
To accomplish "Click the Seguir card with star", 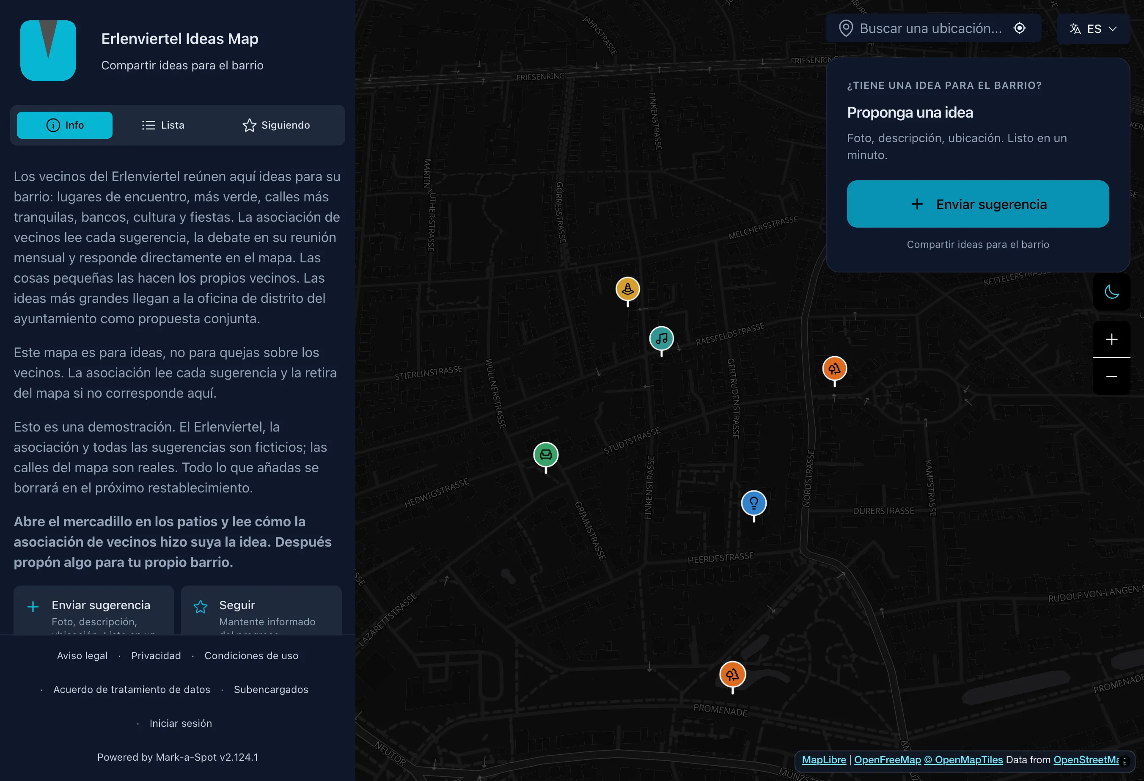I will 261,610.
